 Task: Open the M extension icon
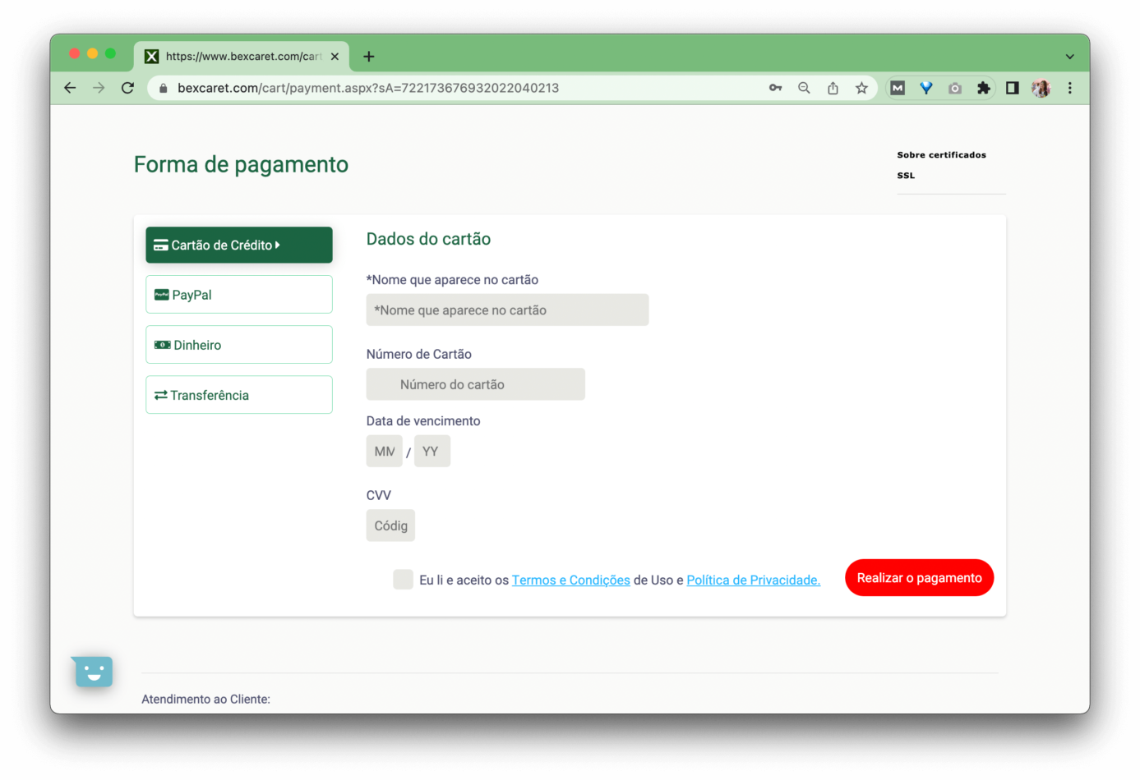point(898,88)
